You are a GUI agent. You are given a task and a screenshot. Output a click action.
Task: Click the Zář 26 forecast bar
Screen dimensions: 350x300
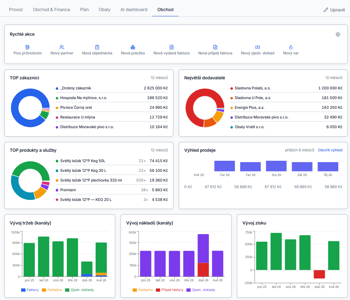302,167
